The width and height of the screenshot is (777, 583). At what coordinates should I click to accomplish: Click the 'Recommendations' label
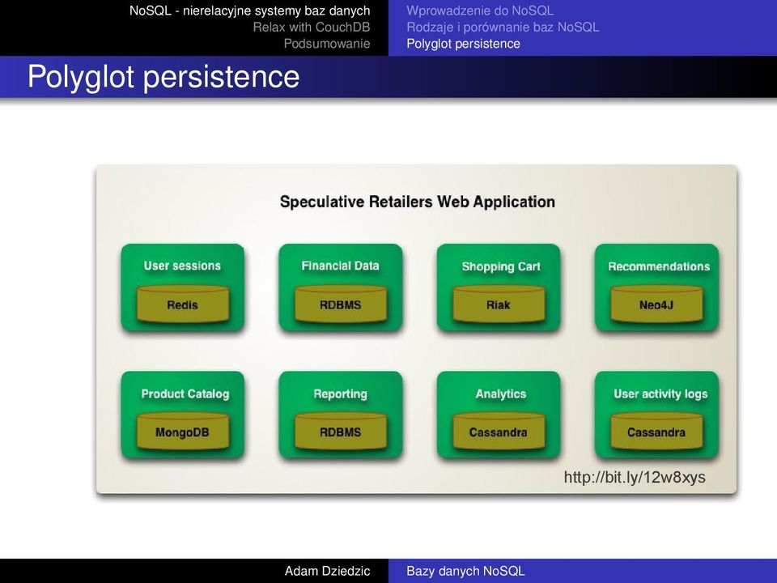click(659, 266)
